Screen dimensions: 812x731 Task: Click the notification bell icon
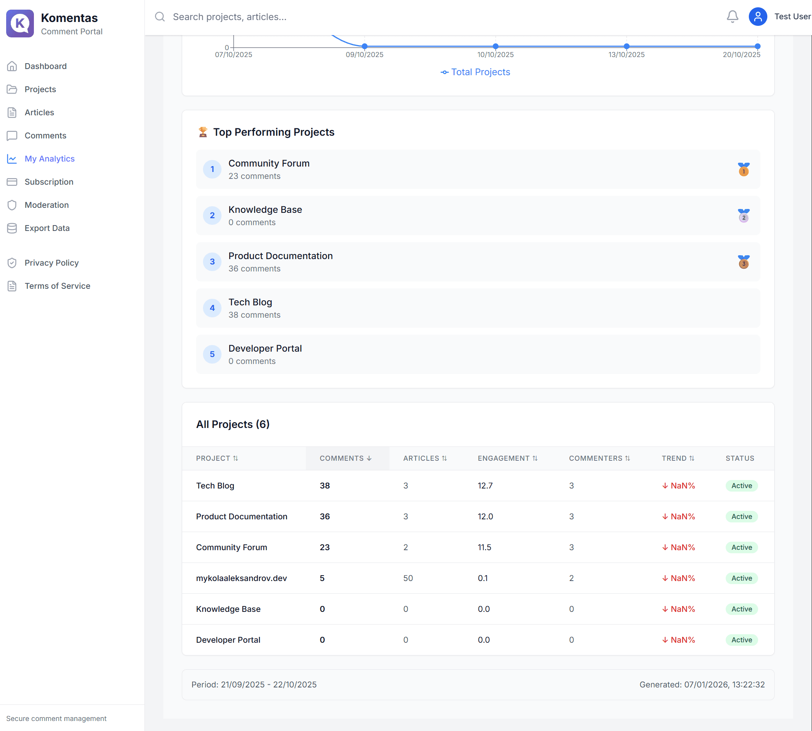click(732, 17)
